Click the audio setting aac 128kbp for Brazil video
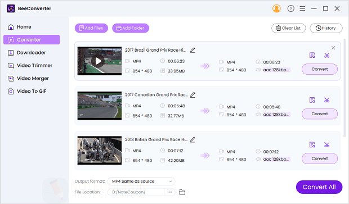The width and height of the screenshot is (349, 204). [276, 70]
